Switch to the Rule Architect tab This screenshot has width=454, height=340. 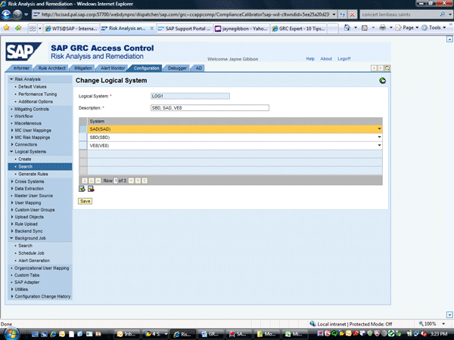[x=51, y=69]
